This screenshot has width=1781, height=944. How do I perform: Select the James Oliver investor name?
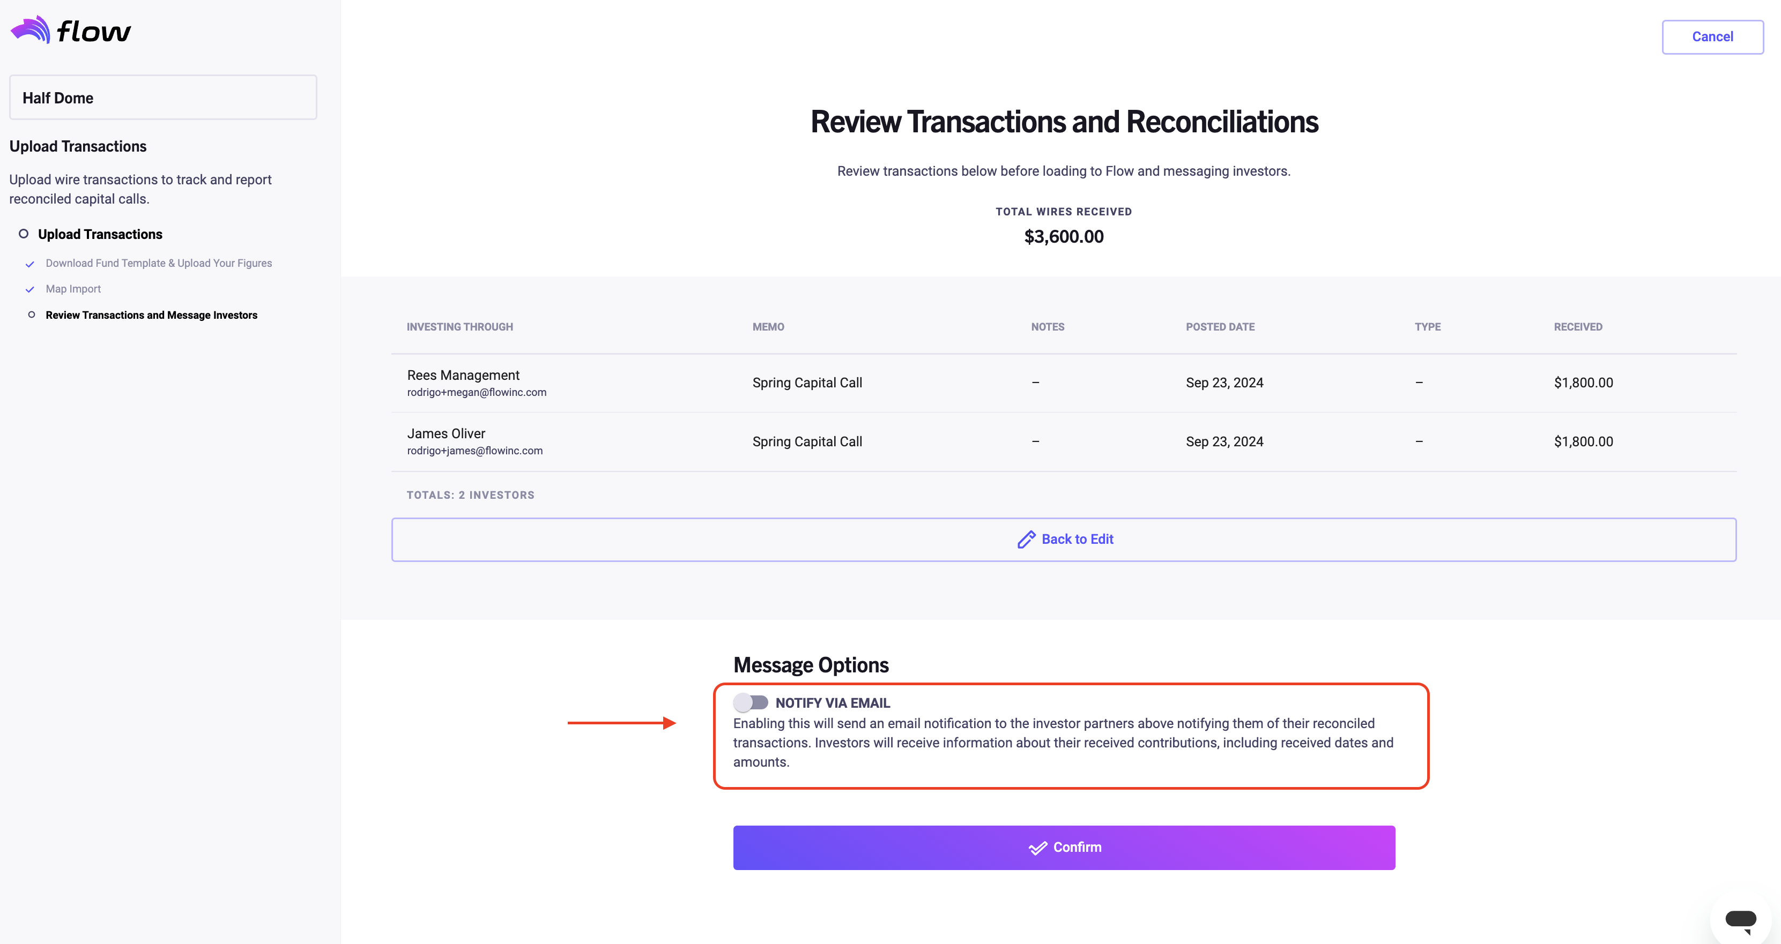pos(446,434)
